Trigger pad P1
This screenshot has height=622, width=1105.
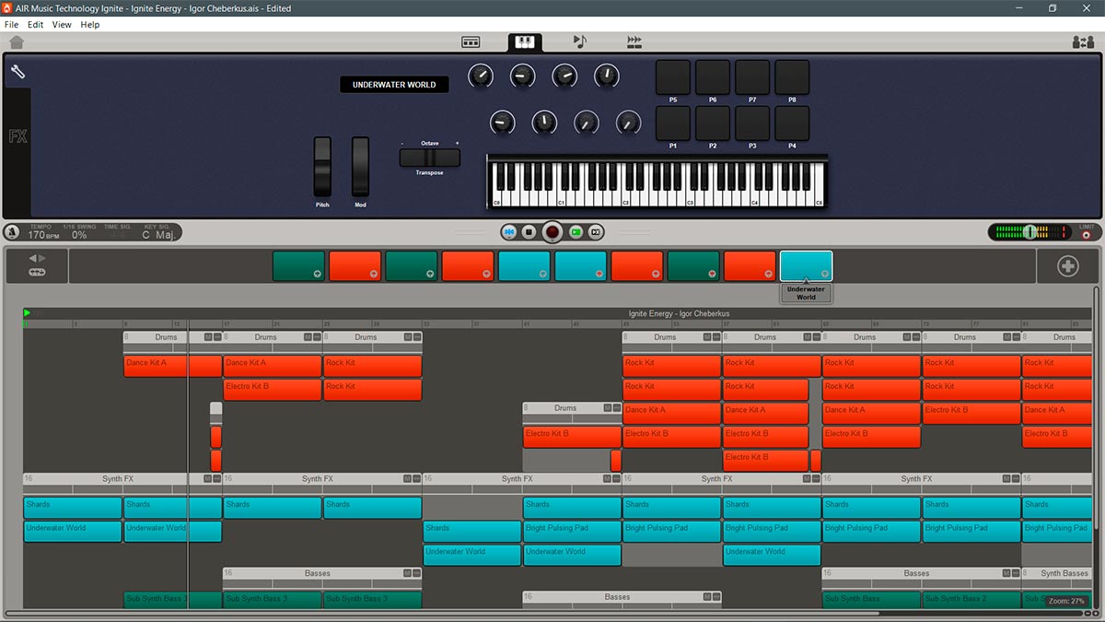click(673, 123)
